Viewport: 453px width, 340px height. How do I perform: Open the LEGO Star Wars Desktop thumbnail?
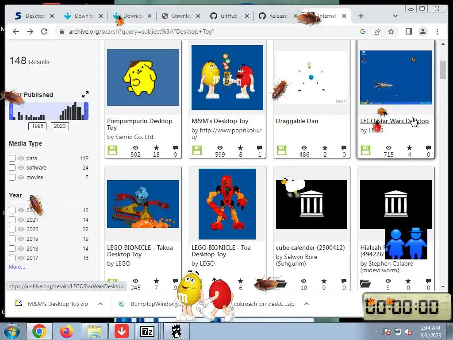point(396,77)
